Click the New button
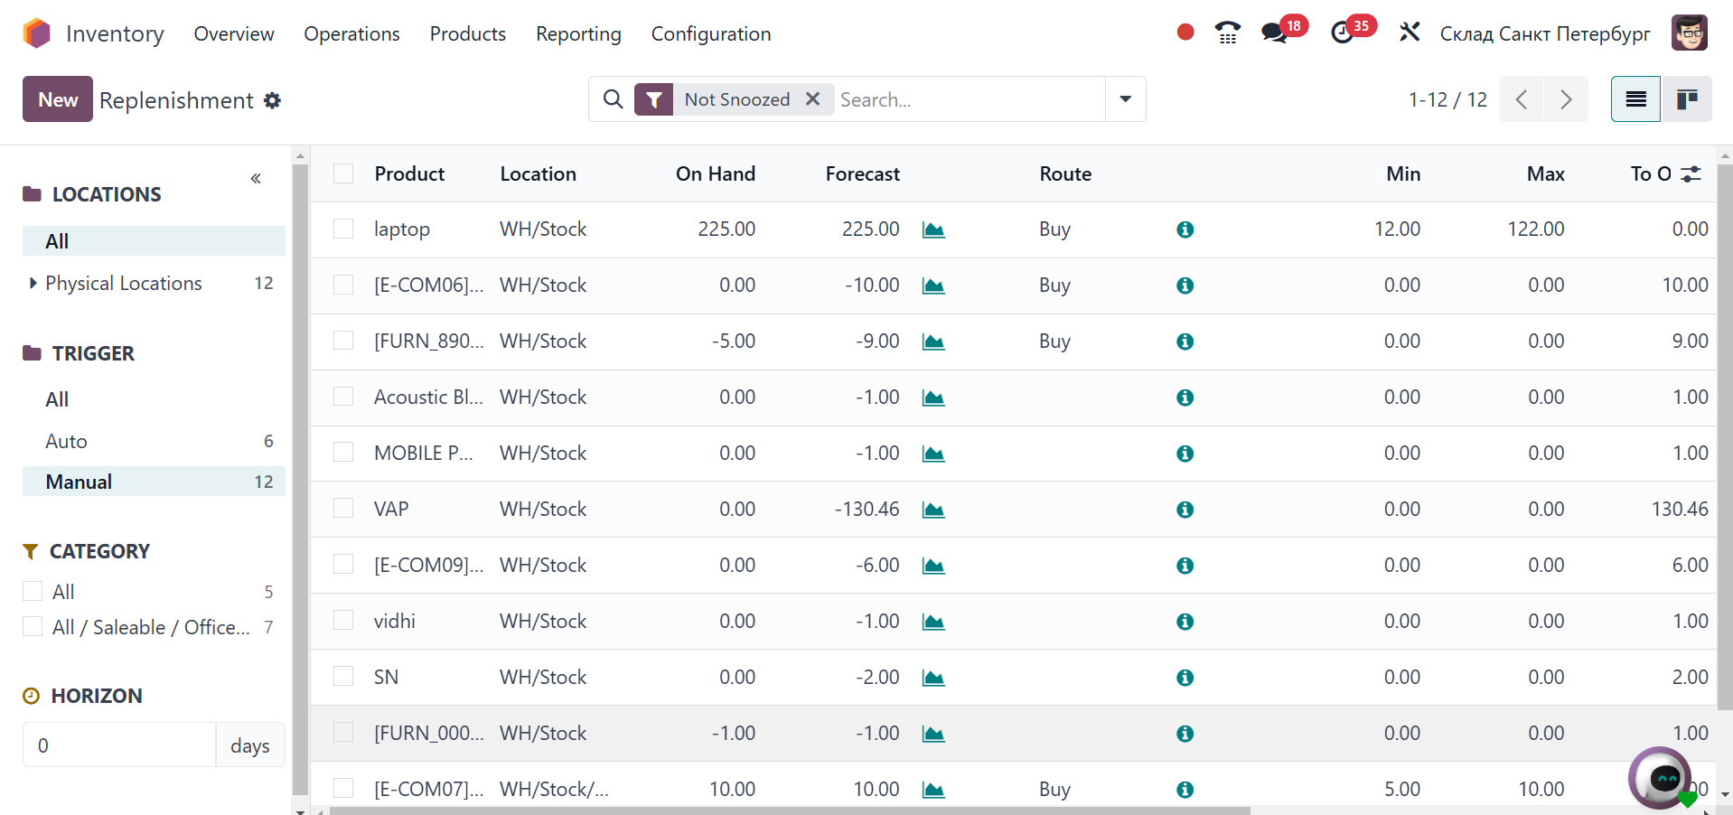Screen dimensions: 1733x815 [x=58, y=99]
